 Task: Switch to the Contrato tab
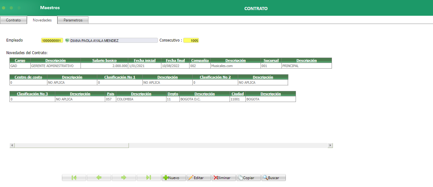(13, 20)
